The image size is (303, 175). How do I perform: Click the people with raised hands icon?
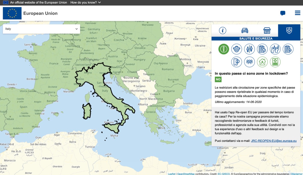(x=275, y=49)
